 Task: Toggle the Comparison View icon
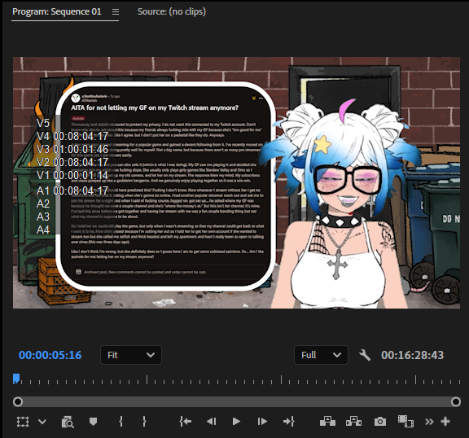point(405,421)
